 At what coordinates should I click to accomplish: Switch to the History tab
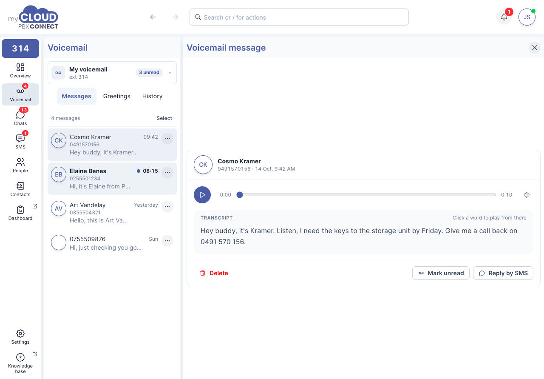153,96
